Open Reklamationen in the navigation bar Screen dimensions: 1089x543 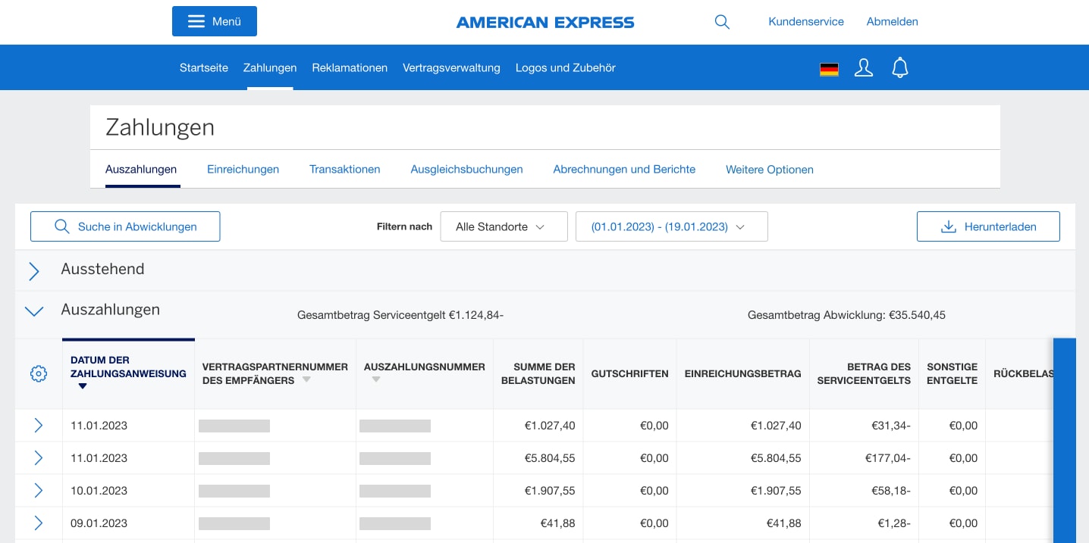350,67
